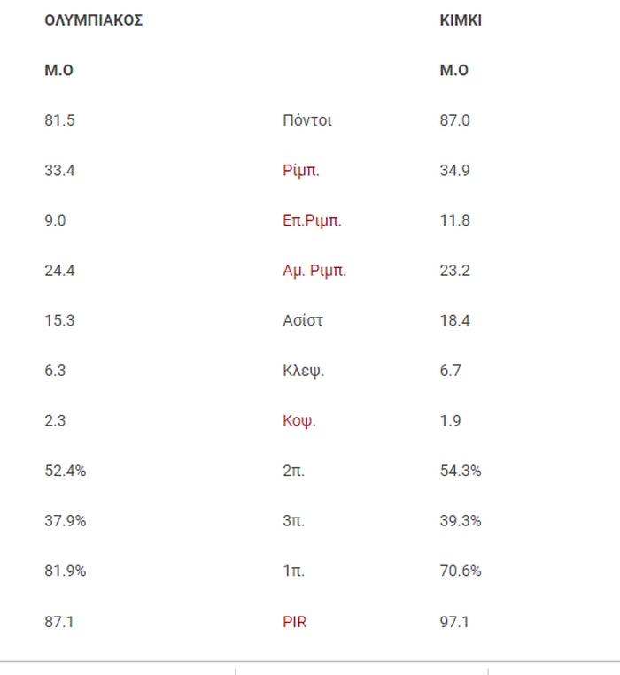Select the 1π. free throw label
Image resolution: width=620 pixels, height=675 pixels.
pyautogui.click(x=293, y=571)
